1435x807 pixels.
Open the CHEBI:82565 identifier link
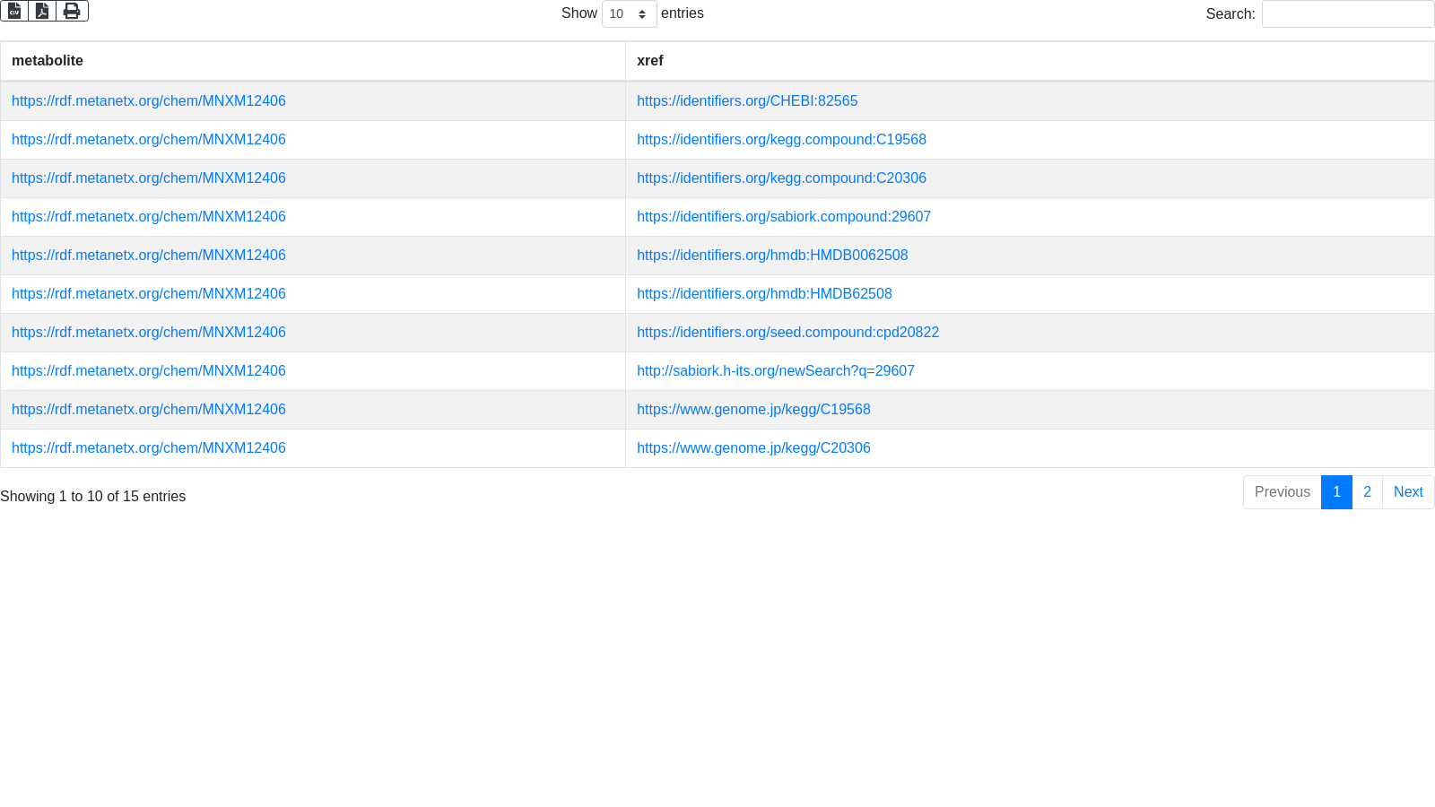point(746,101)
